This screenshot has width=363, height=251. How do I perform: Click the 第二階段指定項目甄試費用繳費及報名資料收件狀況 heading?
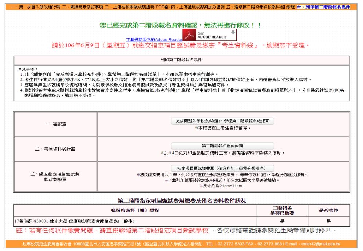click(x=182, y=201)
